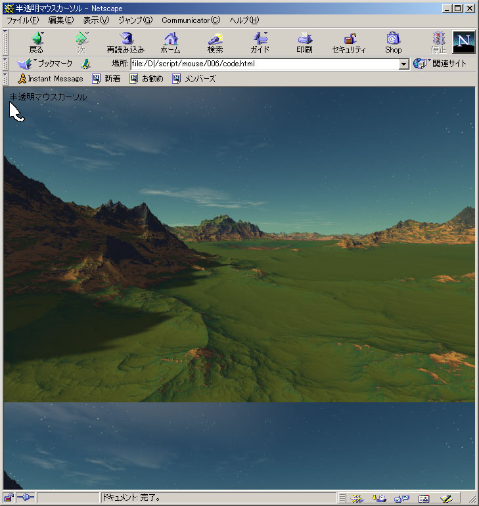Viewport: 479px width, 506px height.
Task: Click the Shop toolbar icon
Action: [x=393, y=43]
